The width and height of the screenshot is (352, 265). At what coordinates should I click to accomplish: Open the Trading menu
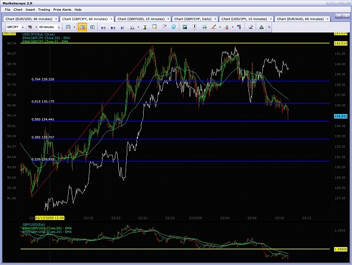(x=44, y=10)
